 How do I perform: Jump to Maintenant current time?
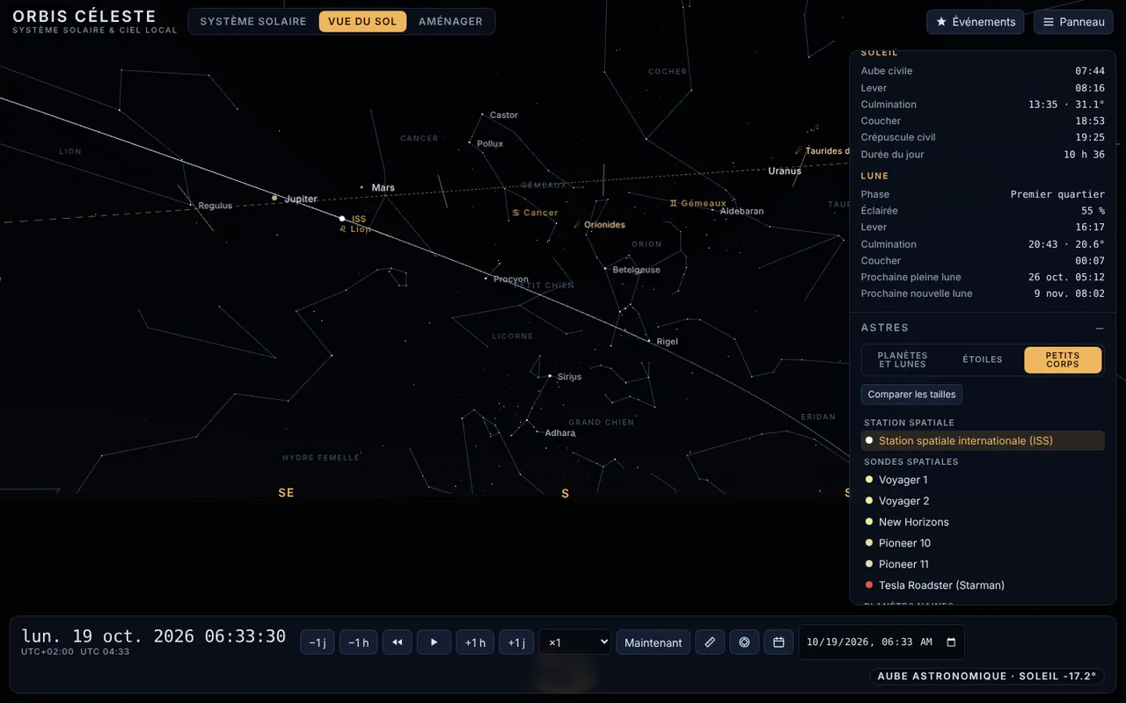653,642
